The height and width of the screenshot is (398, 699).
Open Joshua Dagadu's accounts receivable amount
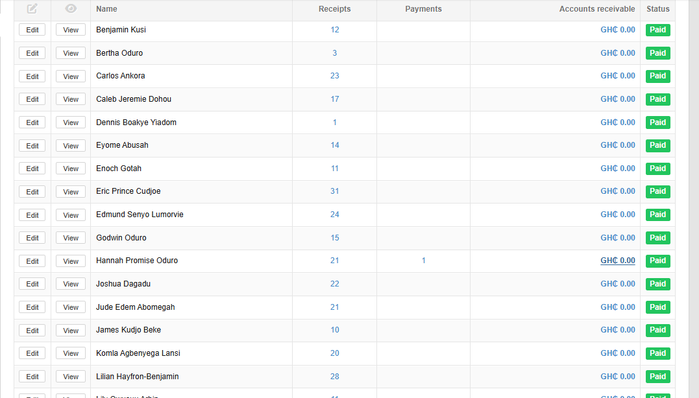[617, 283]
